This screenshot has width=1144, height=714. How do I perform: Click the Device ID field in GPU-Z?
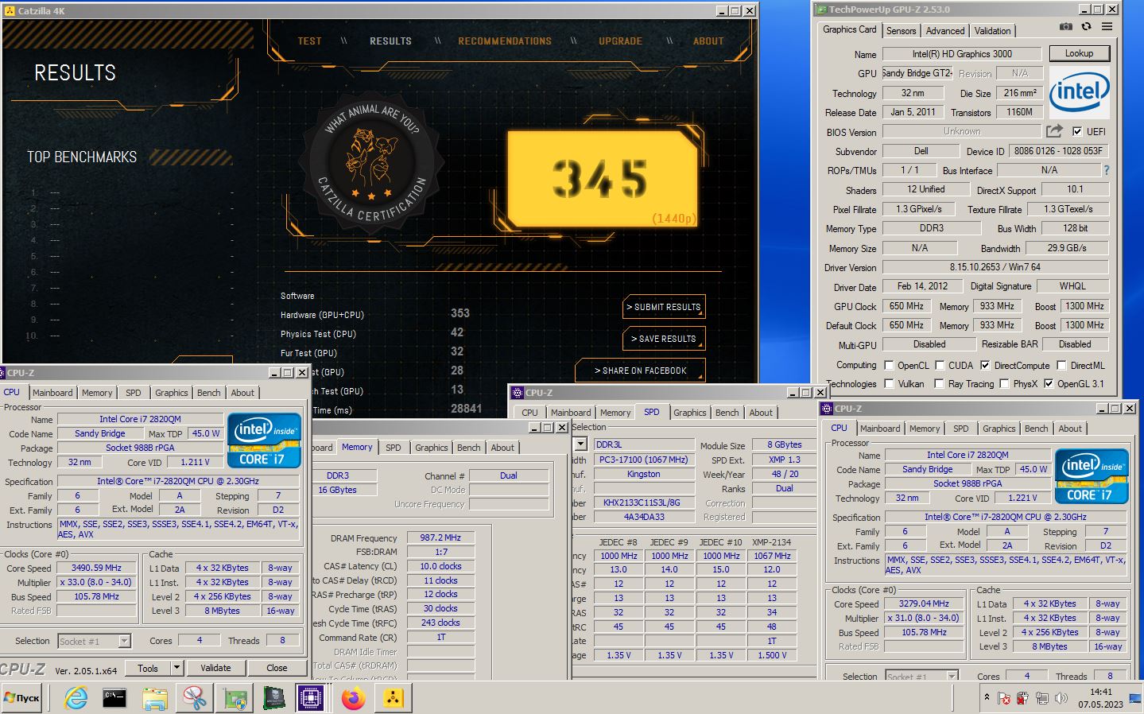[1058, 151]
